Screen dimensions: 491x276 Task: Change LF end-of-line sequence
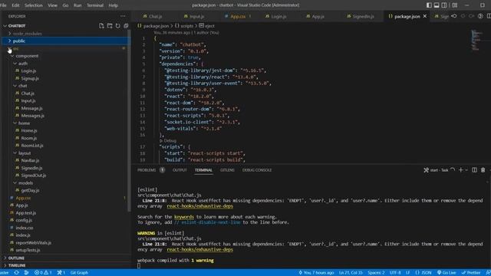pos(408,273)
